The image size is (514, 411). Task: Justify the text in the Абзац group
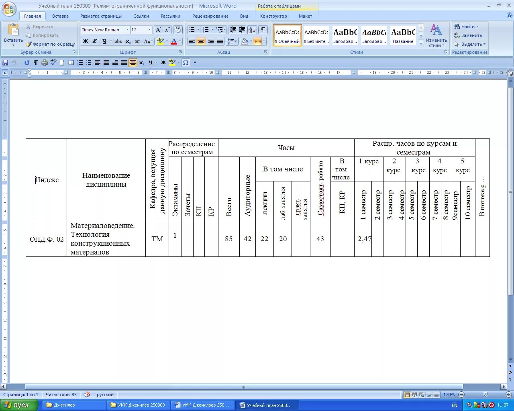click(220, 41)
